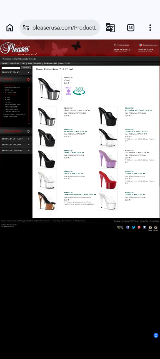Select Thigh High Boots category

[x=11, y=109]
